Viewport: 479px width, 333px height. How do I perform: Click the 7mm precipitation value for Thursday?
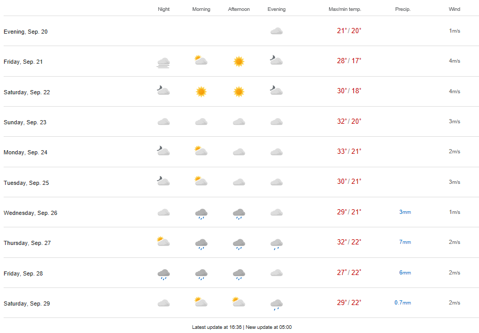coord(405,242)
